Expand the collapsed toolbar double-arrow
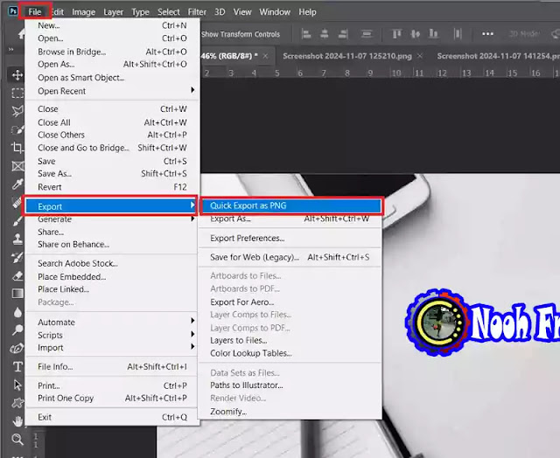 click(x=11, y=50)
